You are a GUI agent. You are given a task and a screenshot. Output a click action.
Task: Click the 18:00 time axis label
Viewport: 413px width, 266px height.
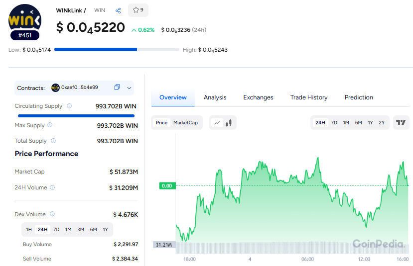point(190,259)
